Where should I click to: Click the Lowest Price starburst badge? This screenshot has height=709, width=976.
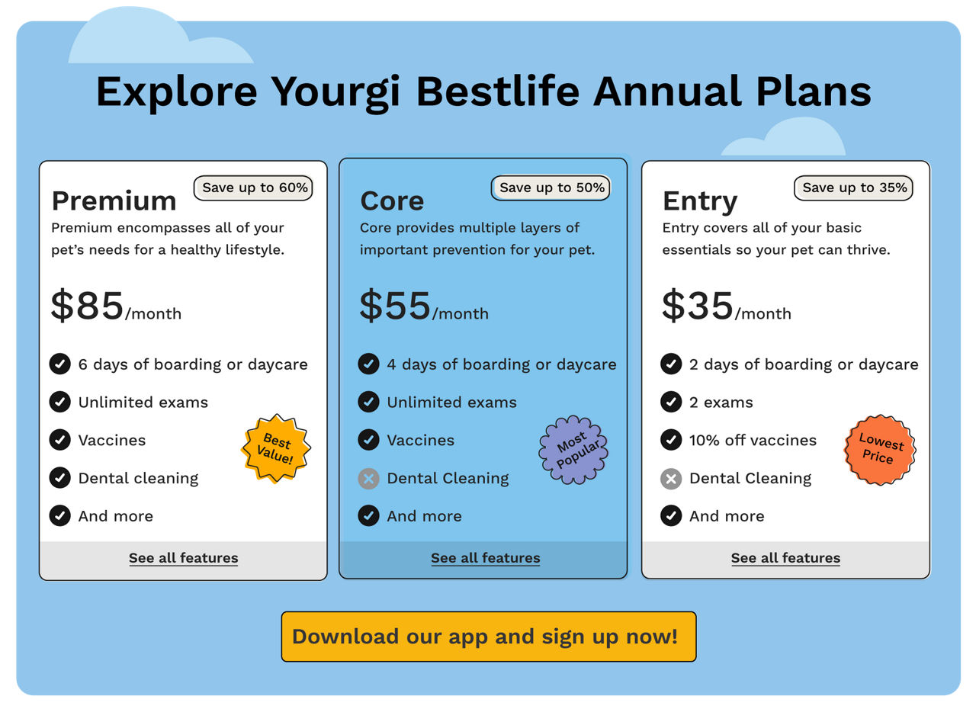[x=880, y=450]
